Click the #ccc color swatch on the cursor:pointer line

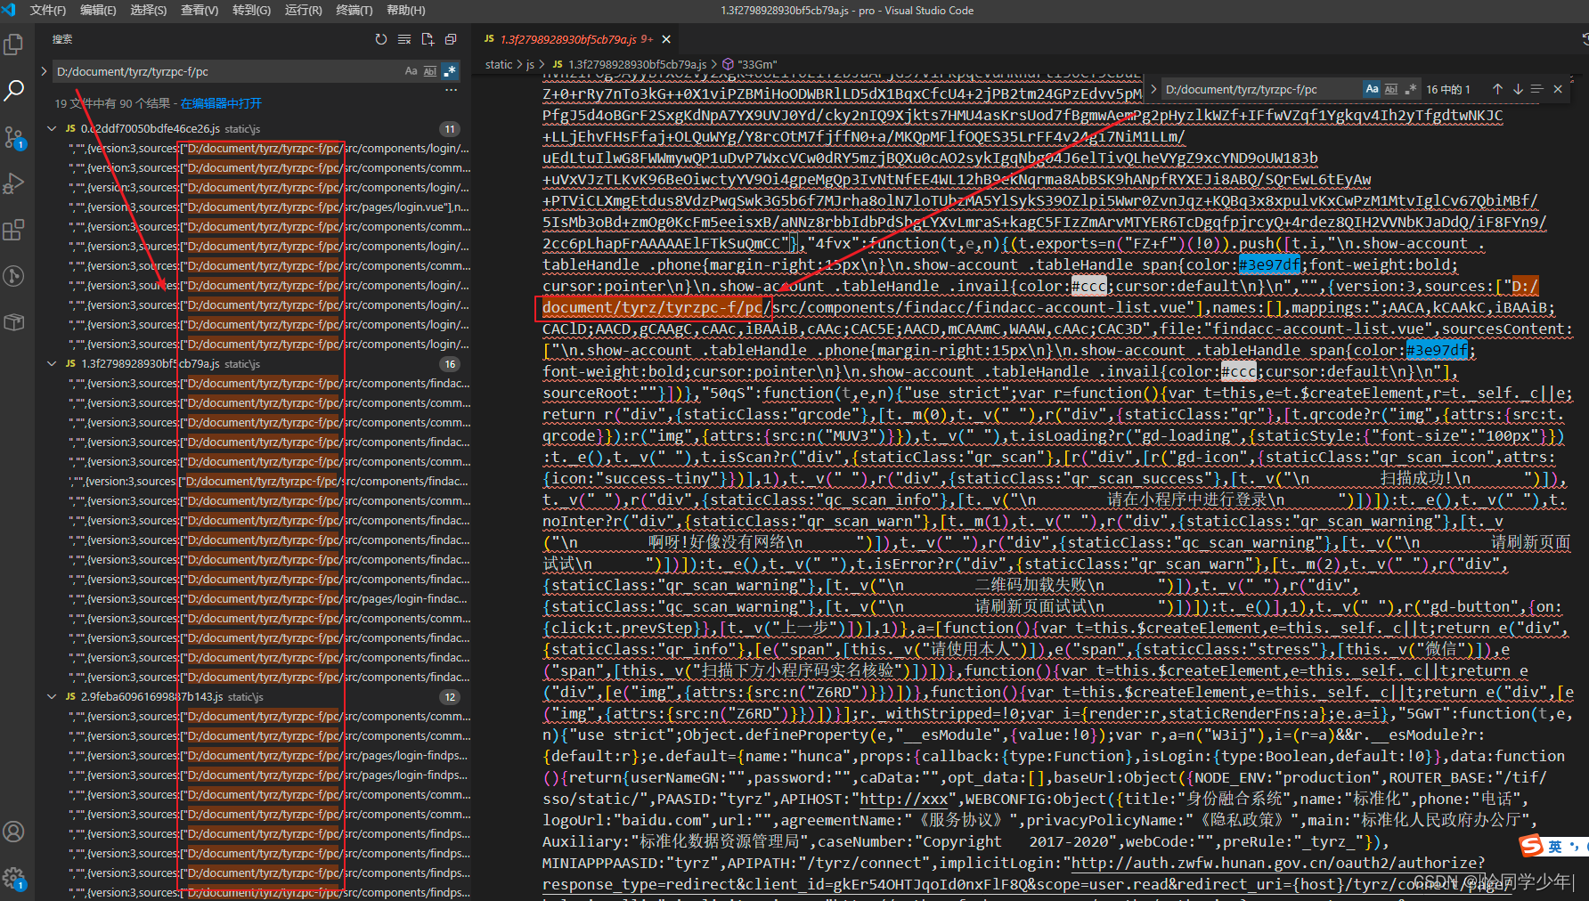pos(1088,286)
